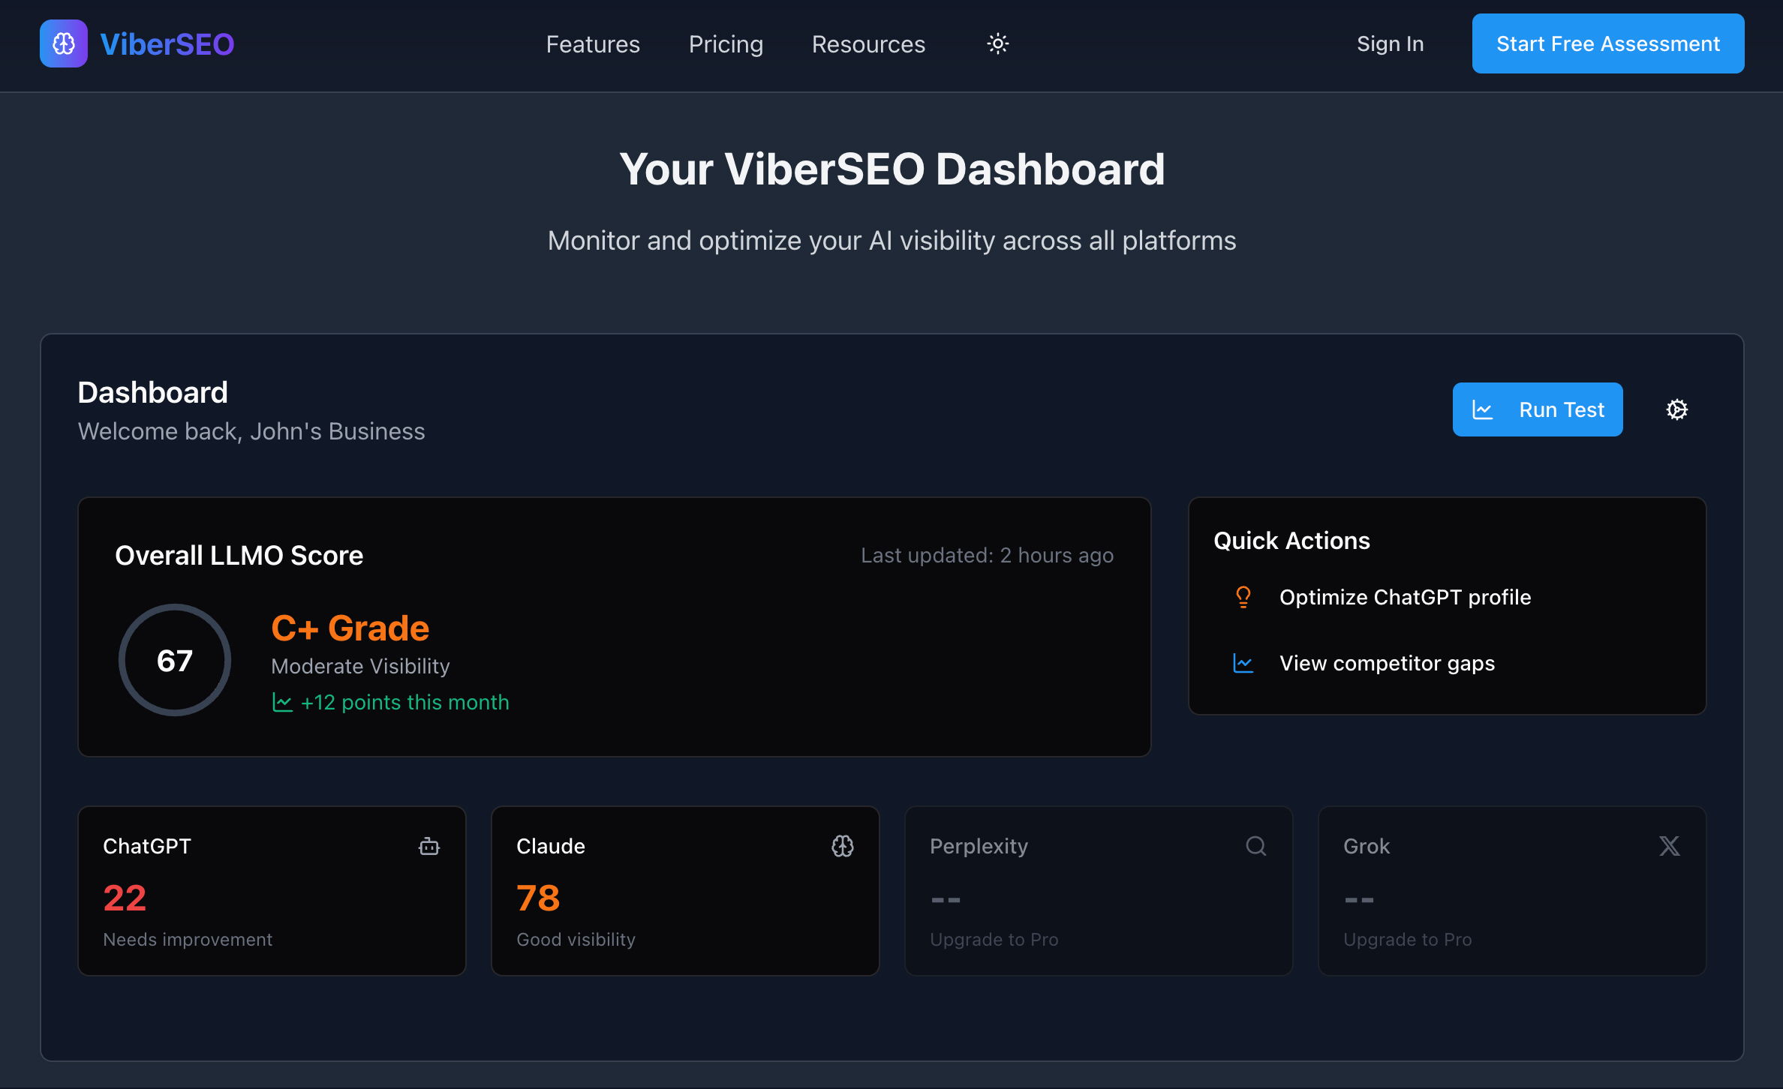Click Start Free Assessment button
The width and height of the screenshot is (1783, 1089).
1608,43
